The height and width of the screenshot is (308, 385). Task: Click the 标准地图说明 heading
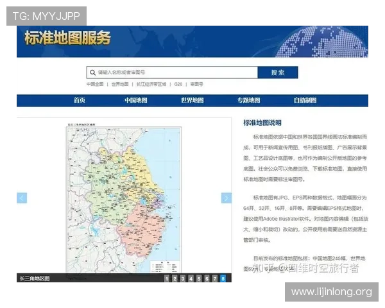coord(262,123)
